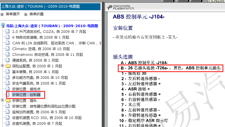Click pin 8 - 左前转速传感器 -
225x127 pixels.
click(x=141, y=110)
